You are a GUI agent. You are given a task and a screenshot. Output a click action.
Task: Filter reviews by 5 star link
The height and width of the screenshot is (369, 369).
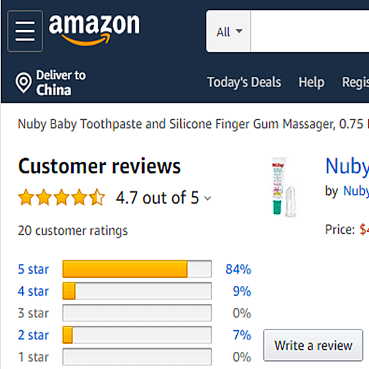pyautogui.click(x=33, y=269)
